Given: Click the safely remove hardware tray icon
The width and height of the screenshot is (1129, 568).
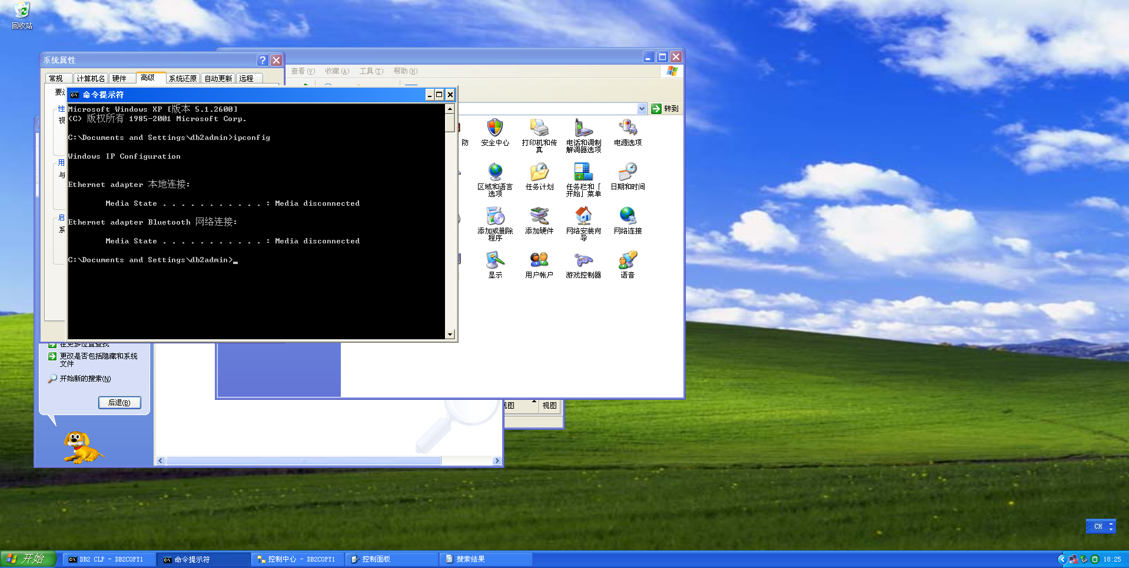Looking at the screenshot, I should point(1084,559).
